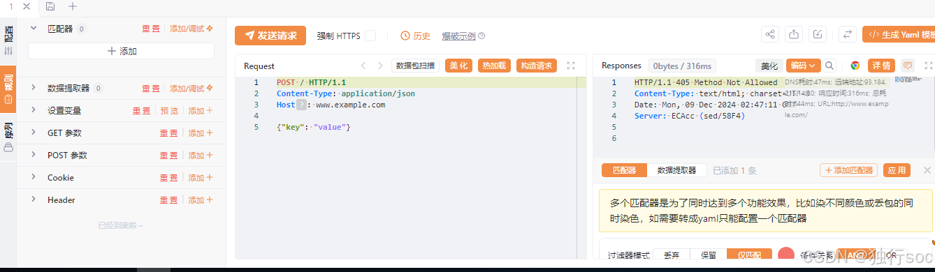The height and width of the screenshot is (272, 935).
Task: Click 预览 in the 设置变量 row
Action: [x=169, y=110]
